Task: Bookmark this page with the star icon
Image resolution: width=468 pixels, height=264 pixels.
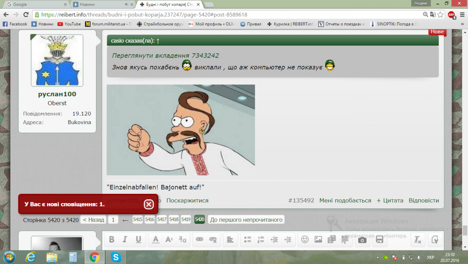Action: click(x=441, y=14)
